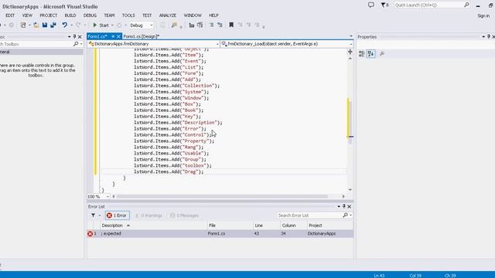This screenshot has height=278, width=495.
Task: Open the DEBUG menu
Action: [90, 15]
